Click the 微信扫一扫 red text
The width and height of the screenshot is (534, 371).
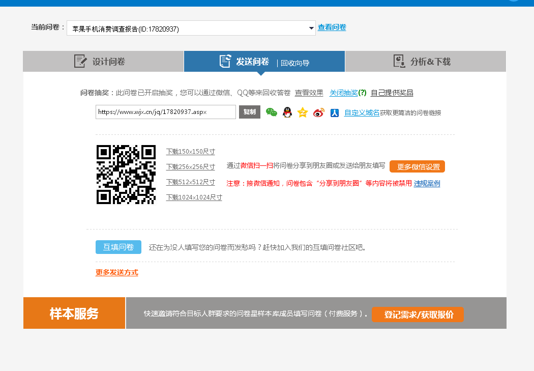257,165
